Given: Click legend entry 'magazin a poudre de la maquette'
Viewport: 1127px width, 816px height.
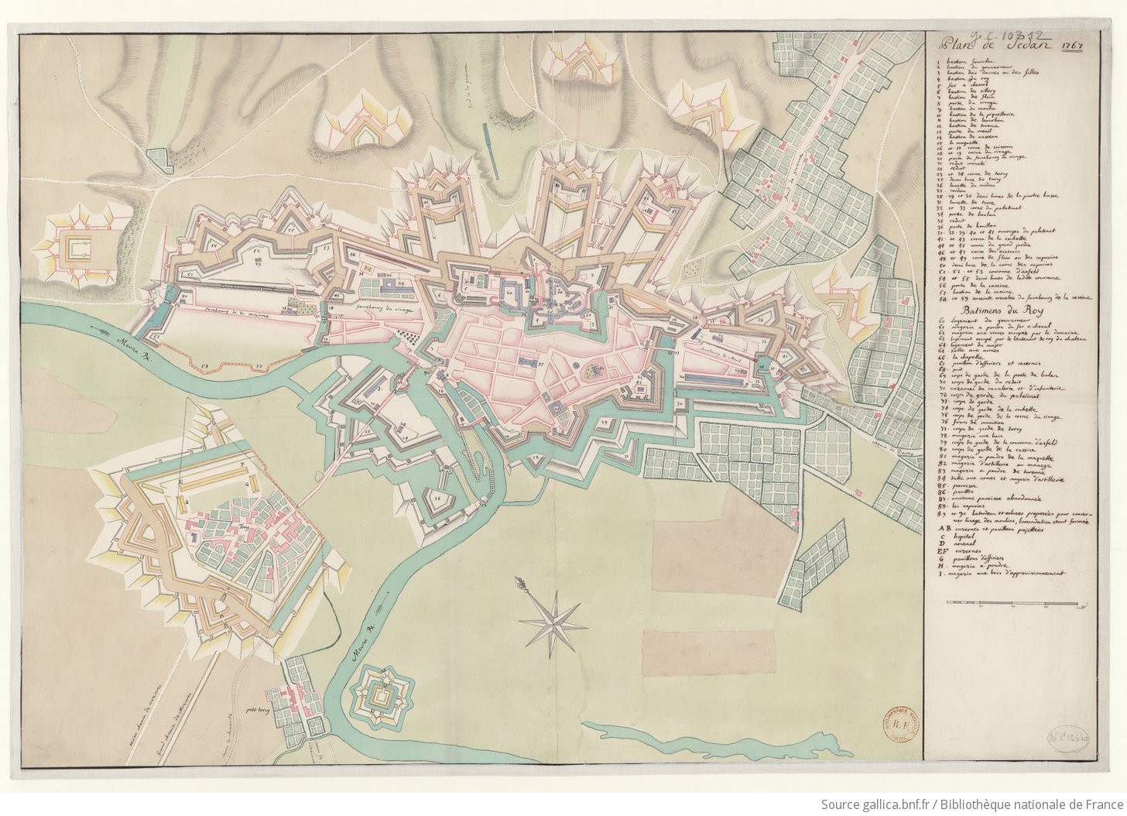Looking at the screenshot, I should [x=1002, y=456].
